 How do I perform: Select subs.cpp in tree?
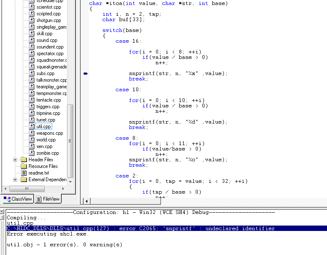(x=45, y=73)
